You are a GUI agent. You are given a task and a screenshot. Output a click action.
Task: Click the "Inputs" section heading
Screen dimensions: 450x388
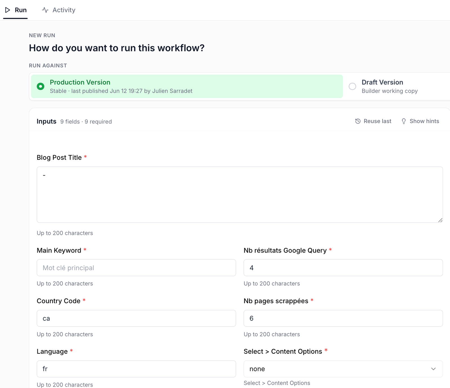point(46,121)
